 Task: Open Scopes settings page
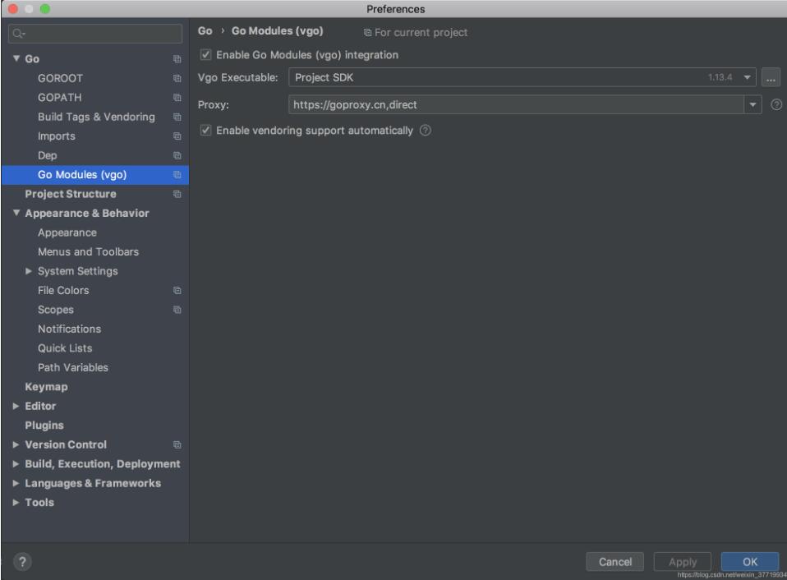coord(56,310)
